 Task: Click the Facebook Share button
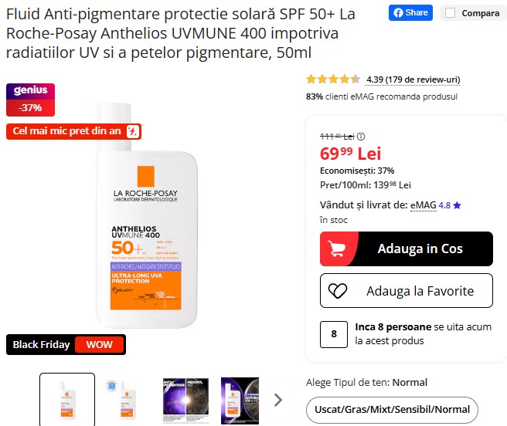point(410,12)
